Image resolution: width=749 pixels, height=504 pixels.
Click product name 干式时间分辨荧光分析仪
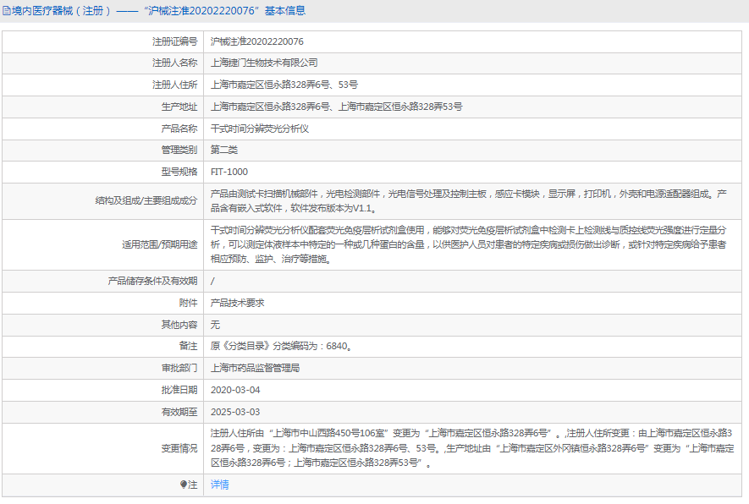[260, 129]
